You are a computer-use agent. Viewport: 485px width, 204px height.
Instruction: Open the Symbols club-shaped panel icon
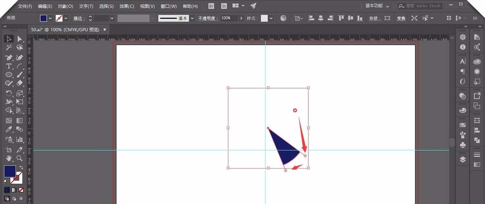click(463, 144)
